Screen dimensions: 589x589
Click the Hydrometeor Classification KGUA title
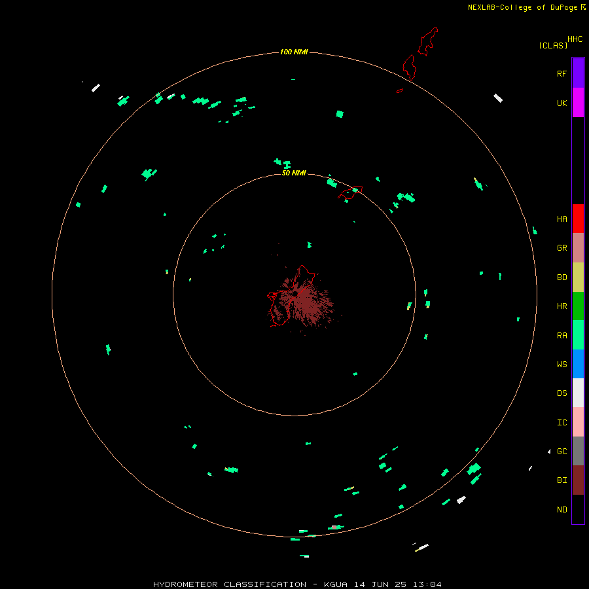coord(297,584)
